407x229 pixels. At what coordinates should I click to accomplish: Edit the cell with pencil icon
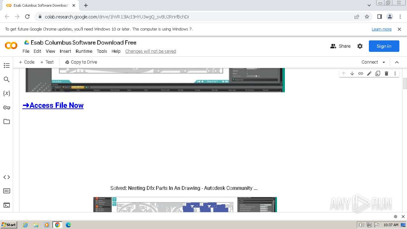pos(369,73)
